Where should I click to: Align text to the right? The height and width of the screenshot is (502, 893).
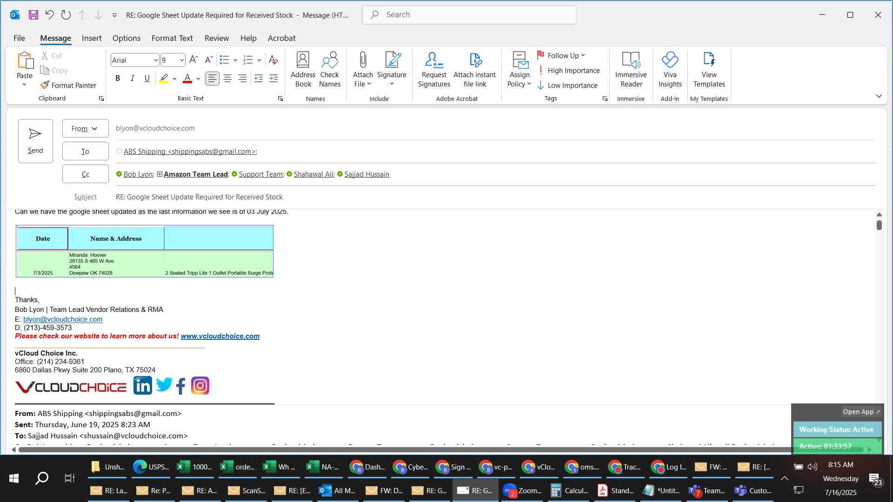click(242, 79)
